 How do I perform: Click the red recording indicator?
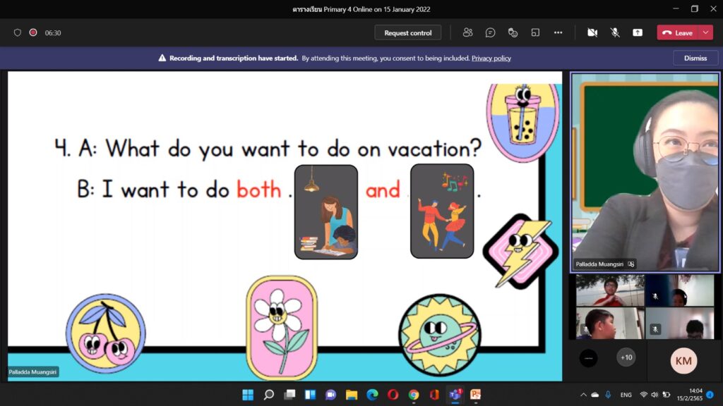pyautogui.click(x=33, y=32)
